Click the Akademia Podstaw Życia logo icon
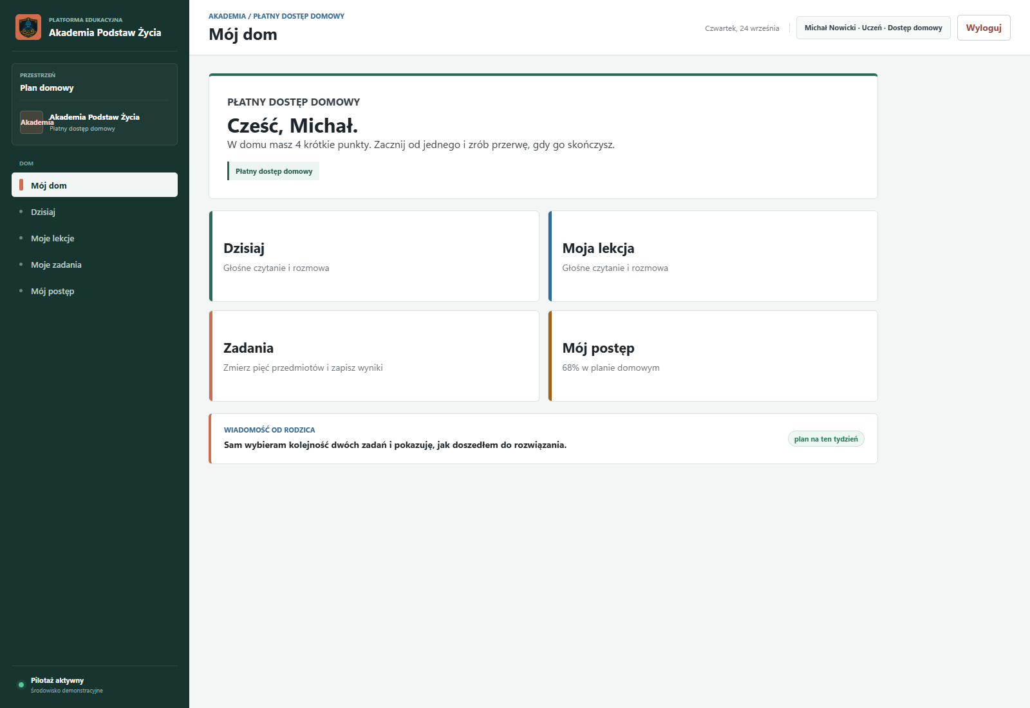 pyautogui.click(x=28, y=27)
